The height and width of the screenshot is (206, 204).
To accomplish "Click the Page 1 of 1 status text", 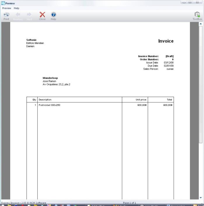I will click(x=129, y=203).
